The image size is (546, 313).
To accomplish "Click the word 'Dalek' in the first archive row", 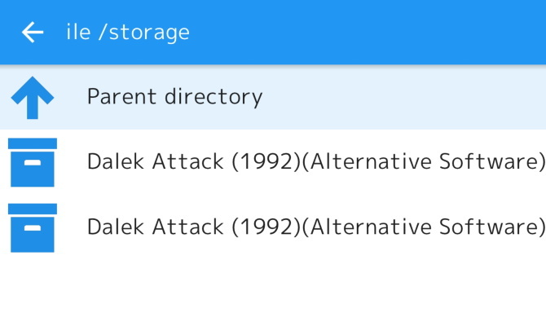I will pos(116,161).
